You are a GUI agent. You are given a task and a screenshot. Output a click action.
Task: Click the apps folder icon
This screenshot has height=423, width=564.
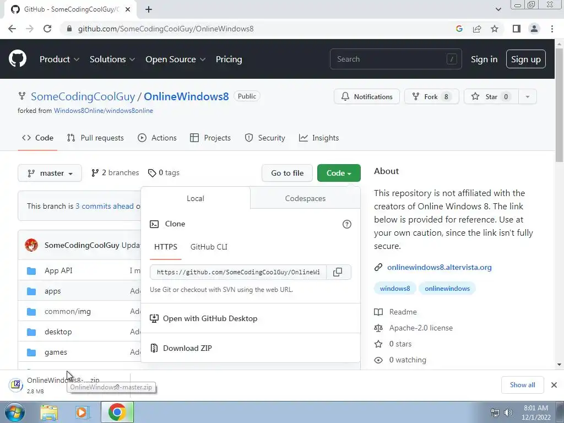coord(31,291)
